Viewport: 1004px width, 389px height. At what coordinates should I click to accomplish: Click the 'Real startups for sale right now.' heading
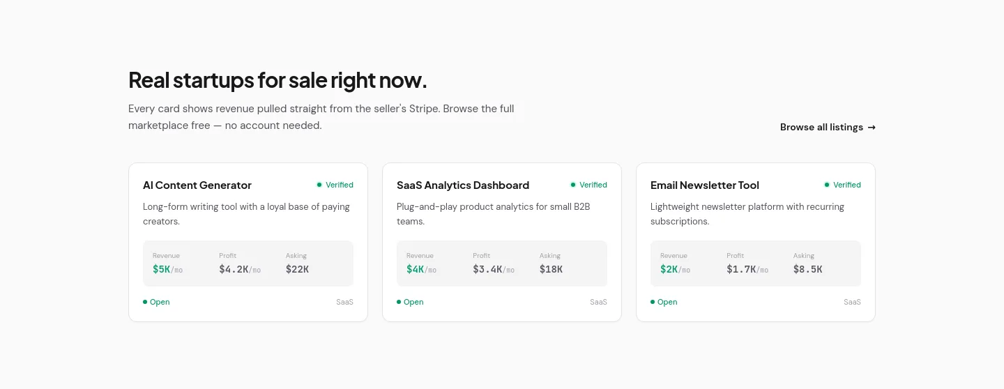[277, 80]
